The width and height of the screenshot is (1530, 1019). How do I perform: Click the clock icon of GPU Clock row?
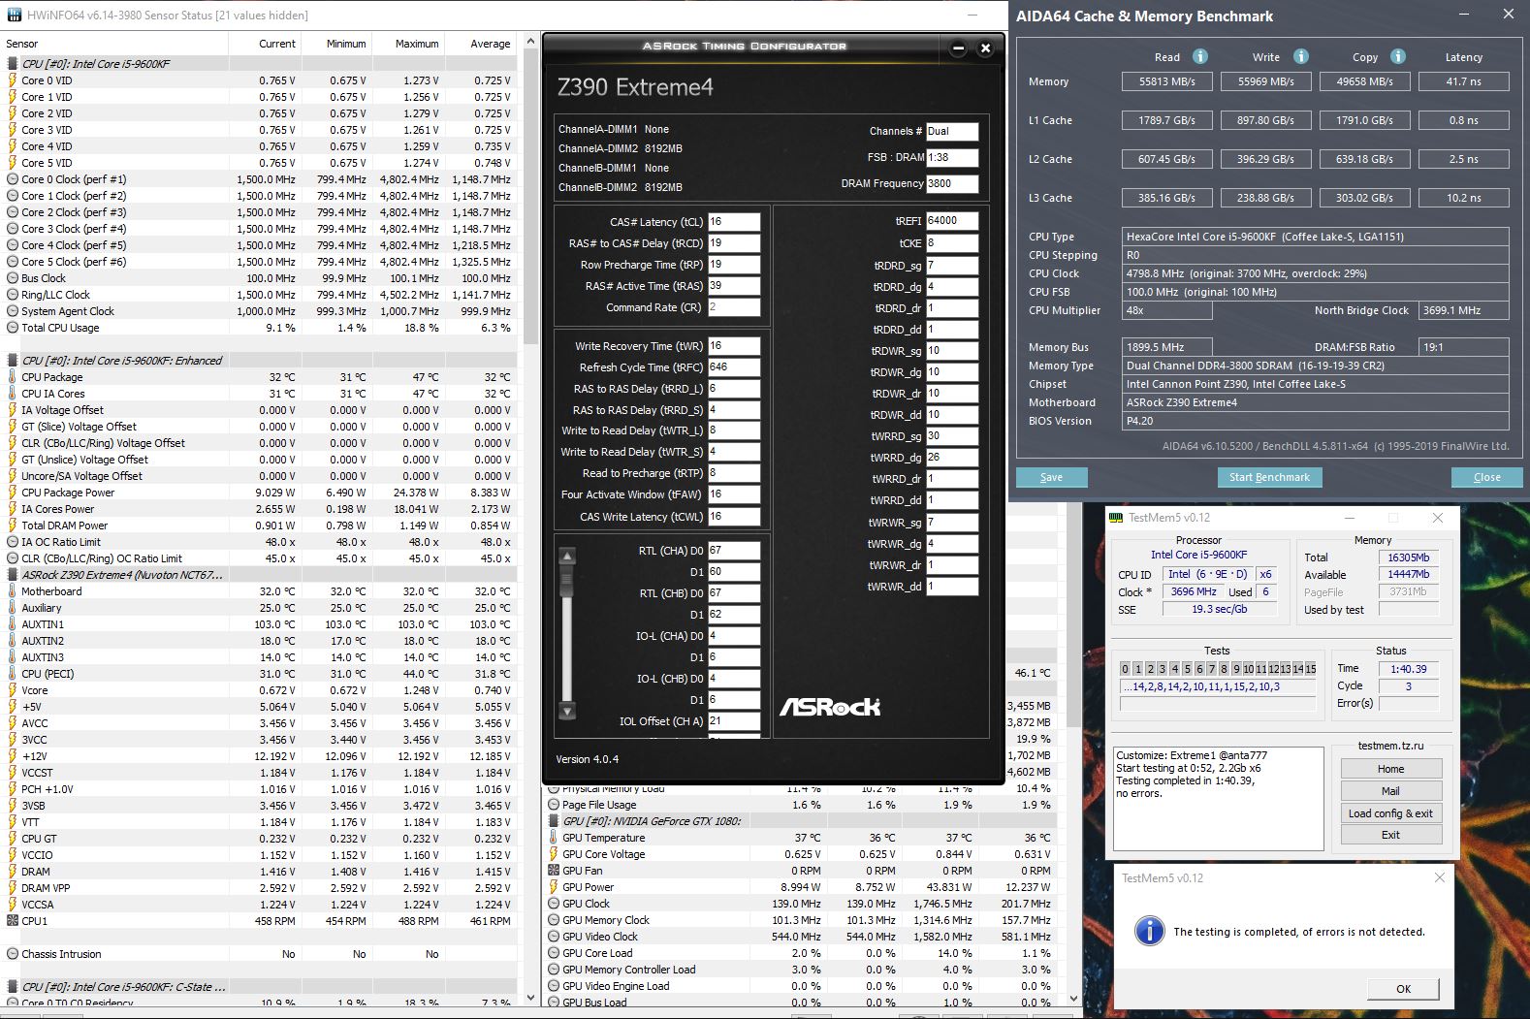tap(554, 904)
